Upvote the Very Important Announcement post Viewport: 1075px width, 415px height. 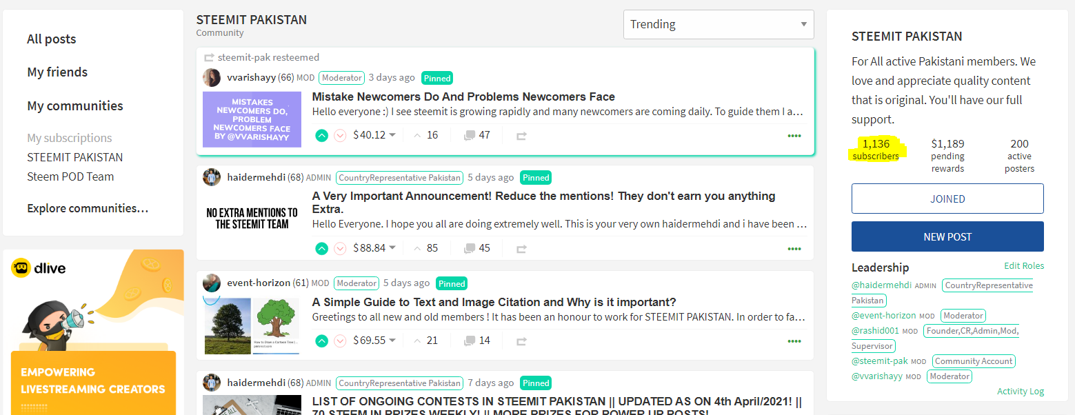click(x=321, y=248)
